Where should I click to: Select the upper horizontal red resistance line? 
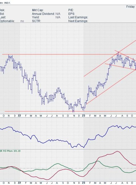pyautogui.click(x=69, y=54)
